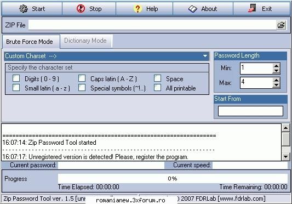Screen dimensions: 292x204
Task: Click the Help button label
Action: click(x=152, y=9)
